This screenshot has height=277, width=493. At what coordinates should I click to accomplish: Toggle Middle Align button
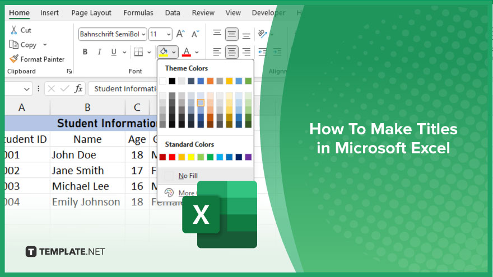pos(231,34)
